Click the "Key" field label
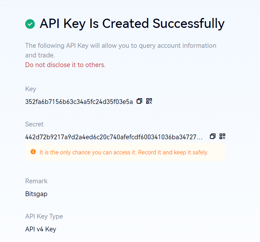The height and width of the screenshot is (242, 260). (x=31, y=89)
